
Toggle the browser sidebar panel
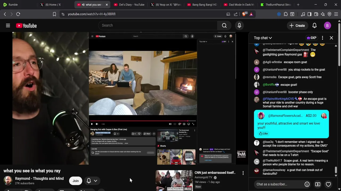click(309, 14)
